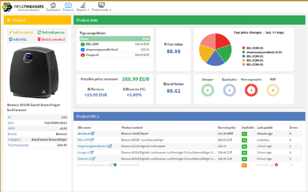Click airsain.nl price 275.00 EUR

(225, 133)
